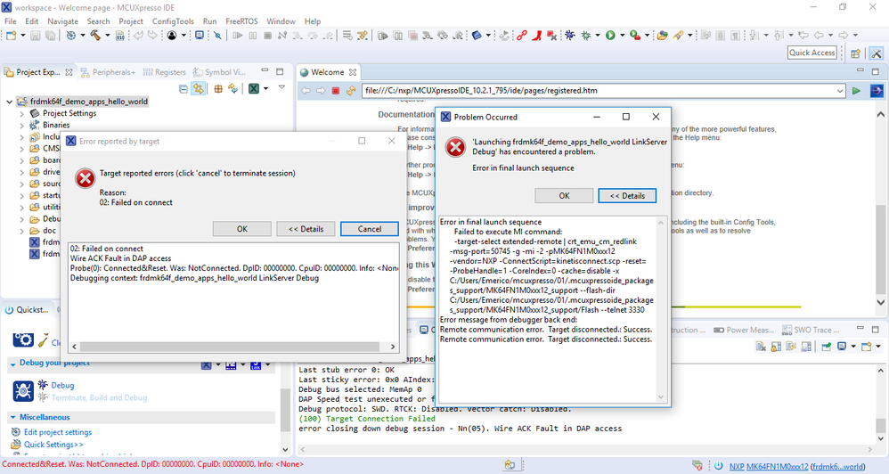The height and width of the screenshot is (474, 889).
Task: Click NXP MK64FN1M0xxx12 status bar link
Action: pos(768,467)
